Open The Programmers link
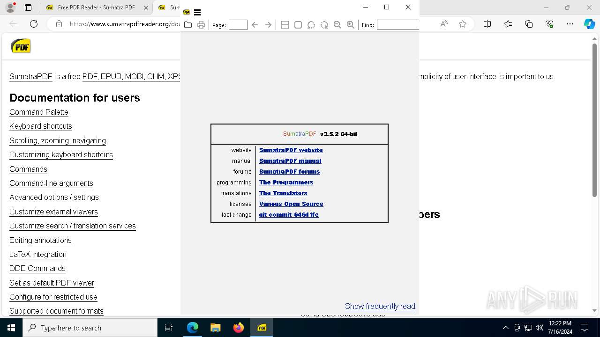 (x=286, y=183)
